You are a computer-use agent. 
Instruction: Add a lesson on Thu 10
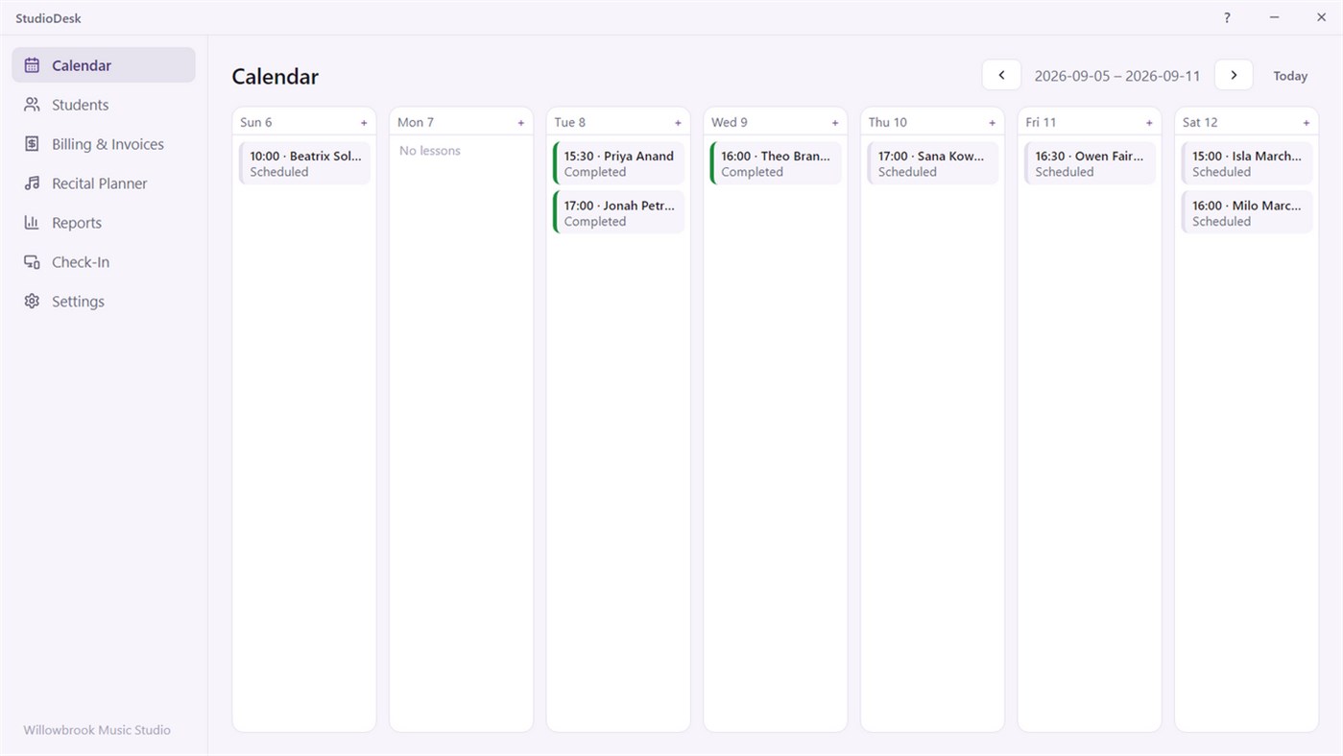click(993, 123)
